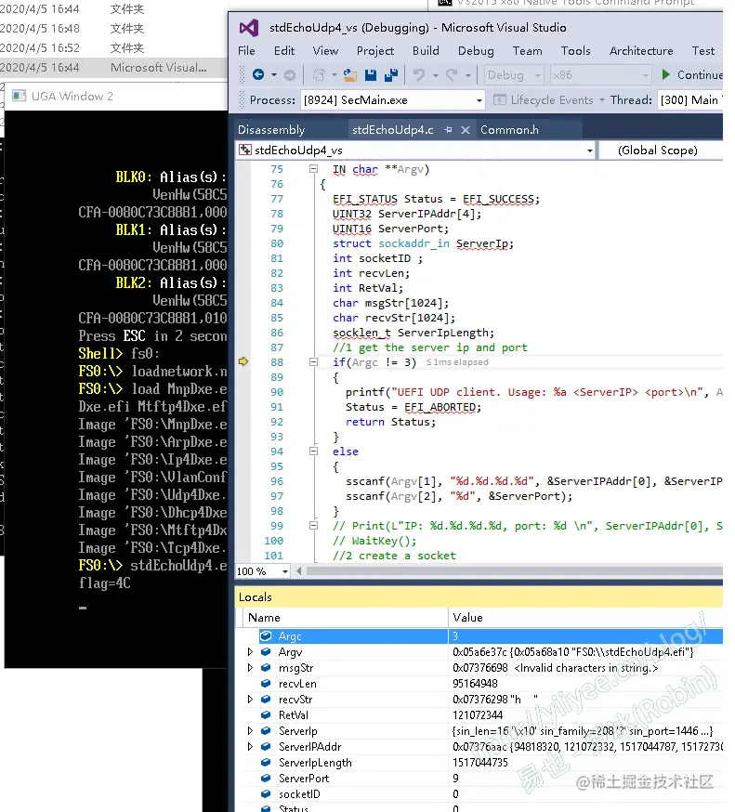Click the Lifecycle Events icon
This screenshot has width=735, height=812.
(x=500, y=99)
